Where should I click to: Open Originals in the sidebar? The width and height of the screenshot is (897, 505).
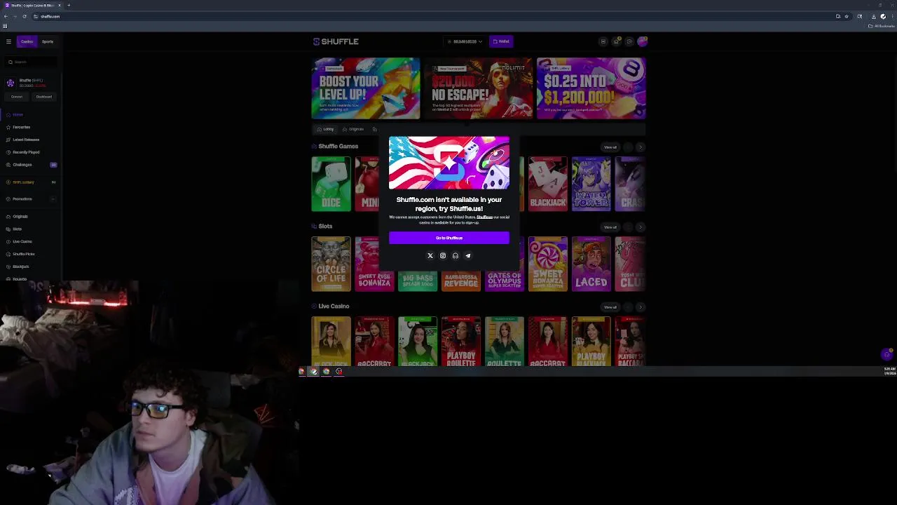tap(20, 216)
